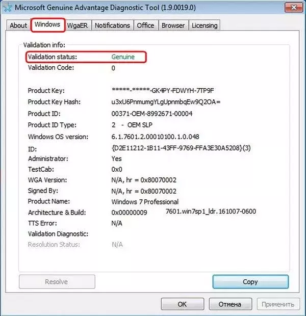Click build string 7601.win7sp1_ldr.161007-0600
Screen dimensions: 306x316
(211, 212)
